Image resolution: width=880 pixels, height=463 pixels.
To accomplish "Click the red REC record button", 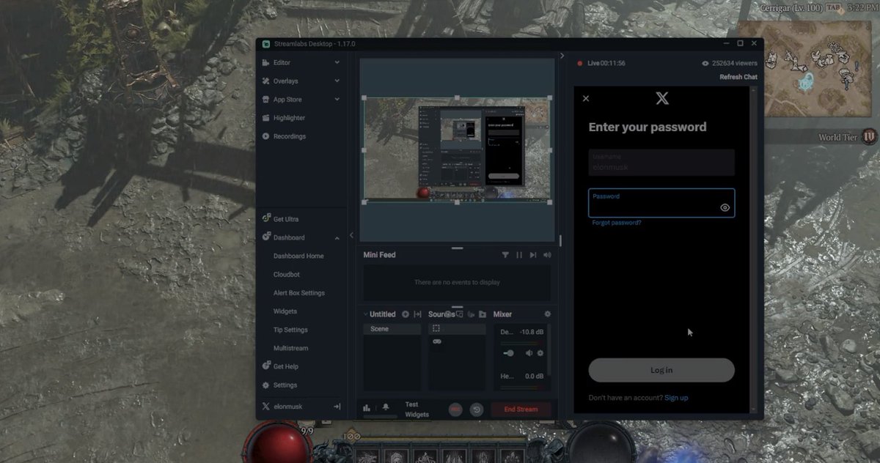I will (455, 410).
